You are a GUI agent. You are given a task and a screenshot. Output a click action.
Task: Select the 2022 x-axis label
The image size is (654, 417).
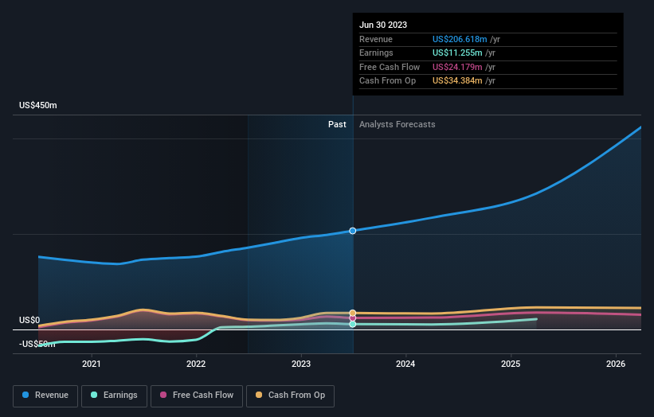196,364
